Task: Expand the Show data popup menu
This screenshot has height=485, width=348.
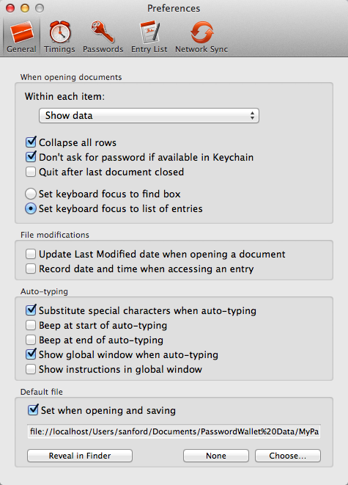Action: coord(149,116)
